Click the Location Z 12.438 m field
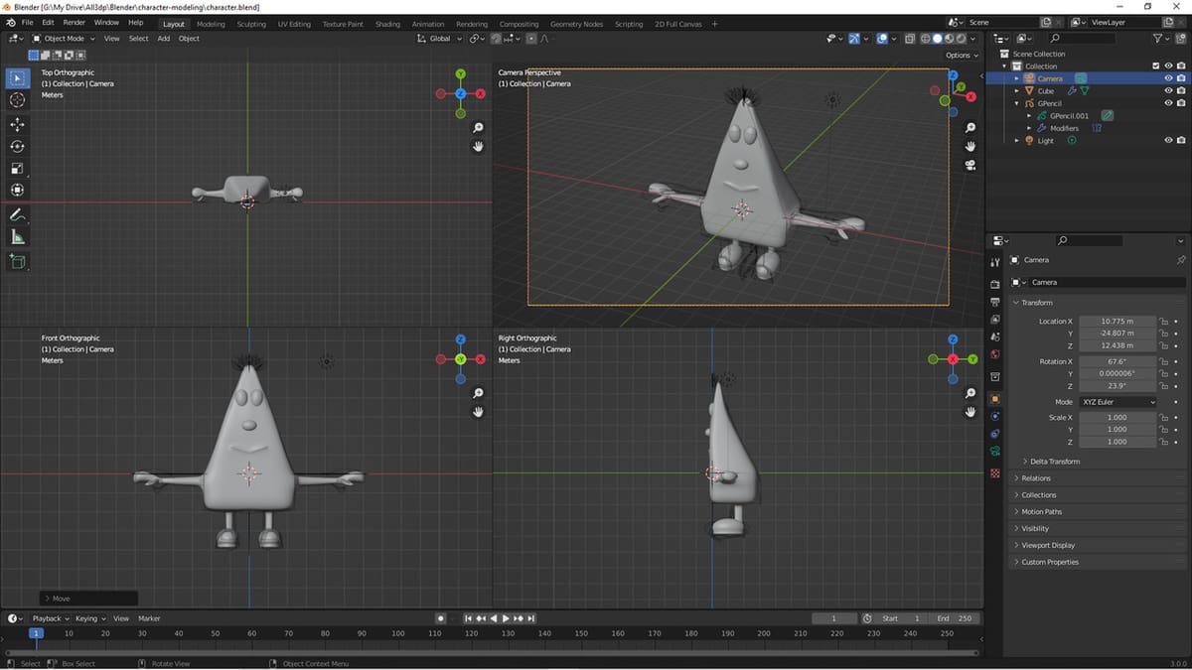This screenshot has height=670, width=1192. [x=1117, y=345]
